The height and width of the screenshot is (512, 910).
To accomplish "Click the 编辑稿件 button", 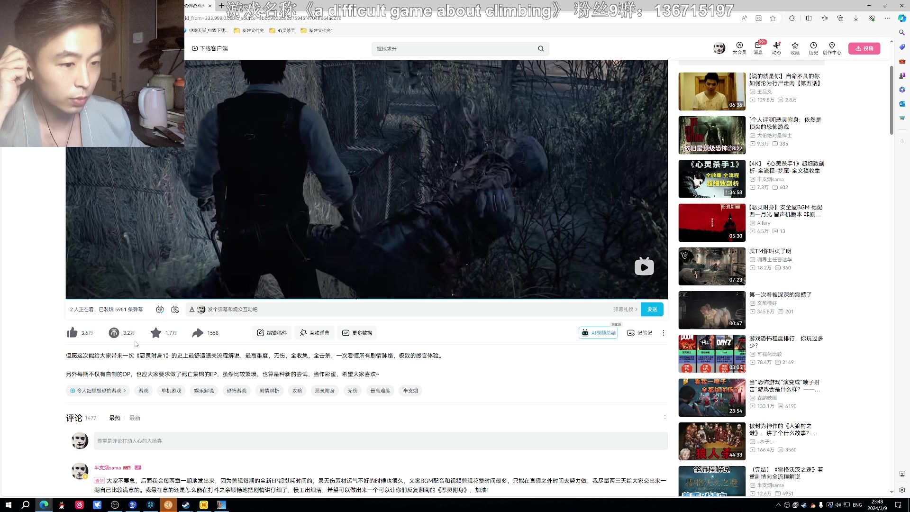I will pos(272,333).
